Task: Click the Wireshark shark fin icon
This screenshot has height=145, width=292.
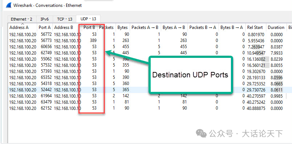Action: 9,5
